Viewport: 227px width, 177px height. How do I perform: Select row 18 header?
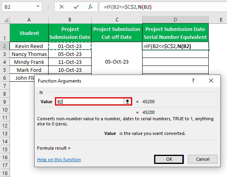(x=5, y=173)
